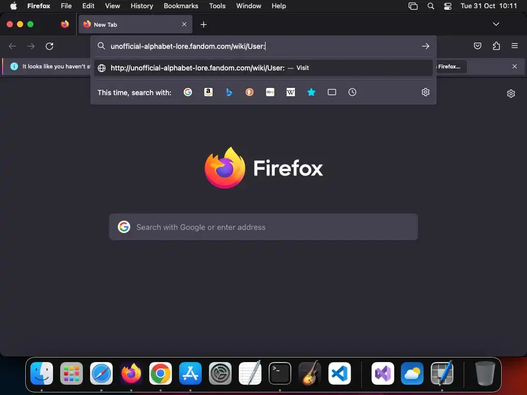Visit the suggested unofficial-alphabet-lore URL result
Image resolution: width=527 pixels, height=395 pixels.
click(x=263, y=68)
